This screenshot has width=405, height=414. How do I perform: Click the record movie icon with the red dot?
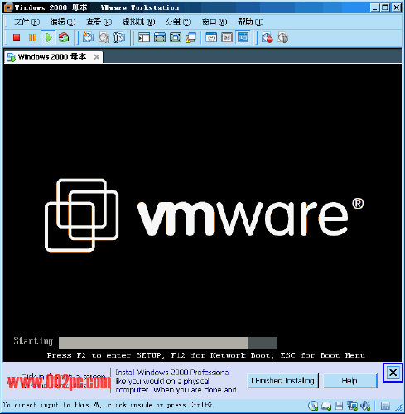pyautogui.click(x=268, y=37)
